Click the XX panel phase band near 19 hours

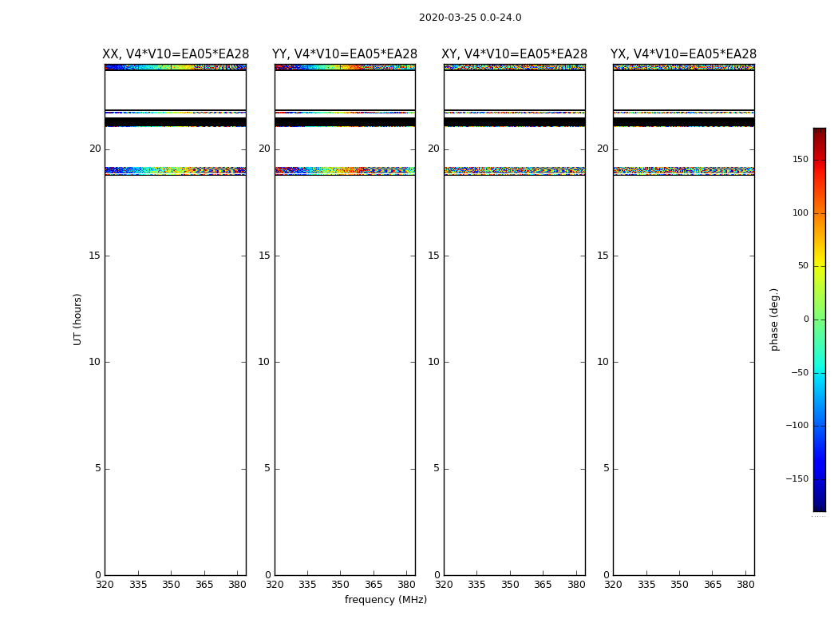point(176,171)
